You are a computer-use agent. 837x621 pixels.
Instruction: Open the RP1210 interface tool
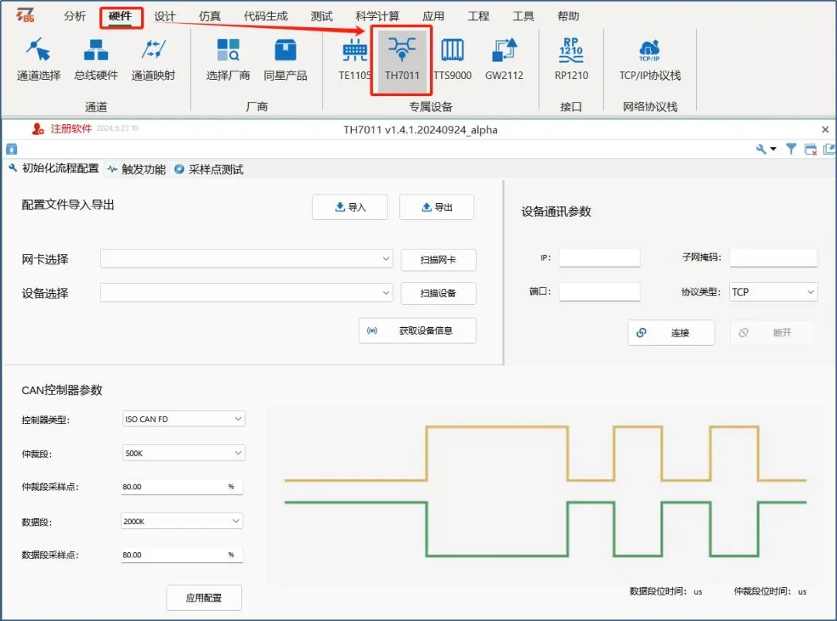(571, 59)
